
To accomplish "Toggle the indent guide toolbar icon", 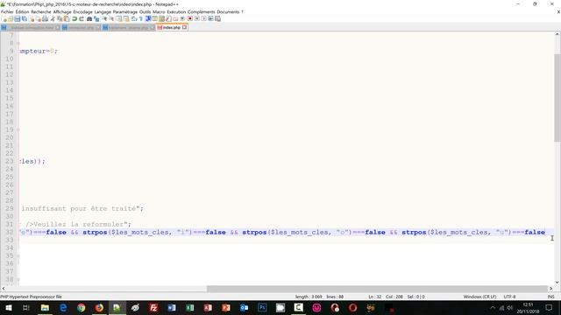I will [x=148, y=19].
